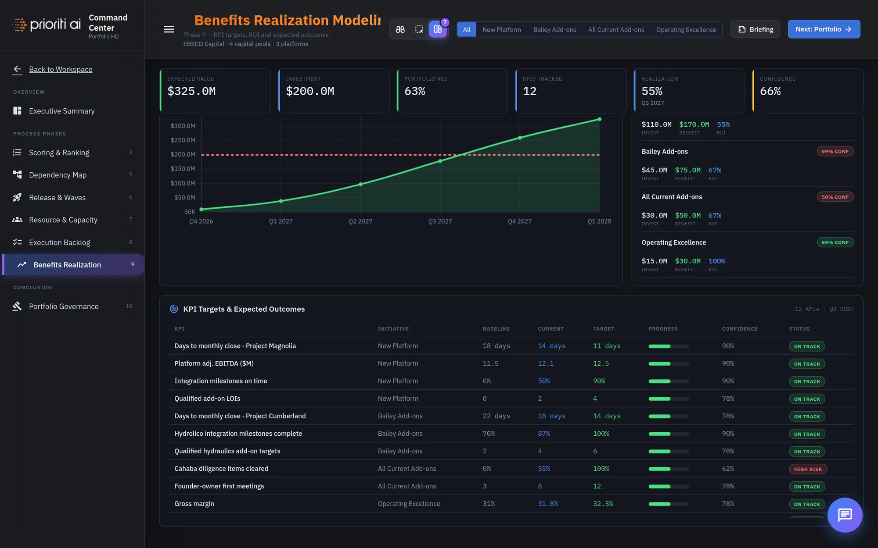Select the All filter tab
878x548 pixels.
(467, 29)
